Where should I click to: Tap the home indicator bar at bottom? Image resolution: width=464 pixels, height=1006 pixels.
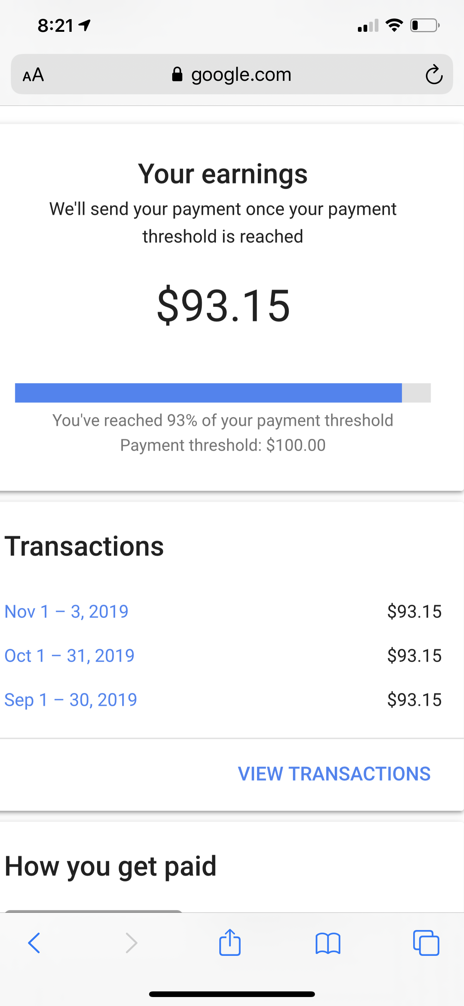[x=232, y=994]
